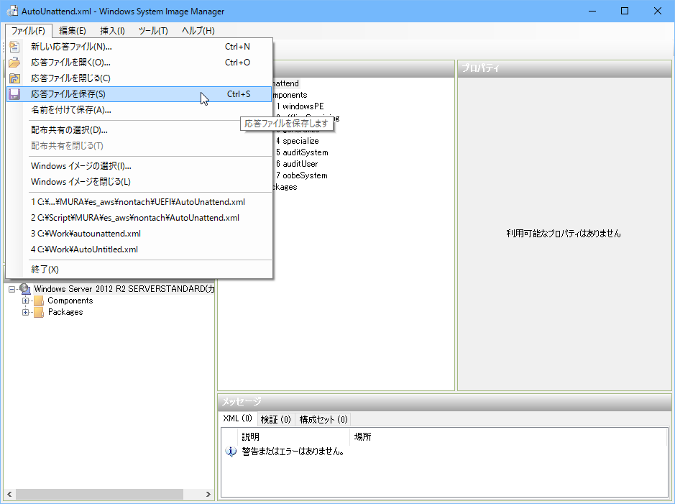Viewport: 675px width, 504px height.
Task: Choose Windows イメージを閉じる(L) menu item
Action: [x=139, y=182]
